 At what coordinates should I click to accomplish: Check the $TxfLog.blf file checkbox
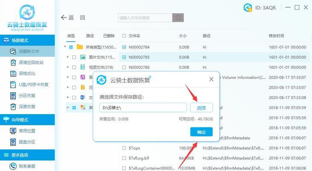click(x=124, y=158)
